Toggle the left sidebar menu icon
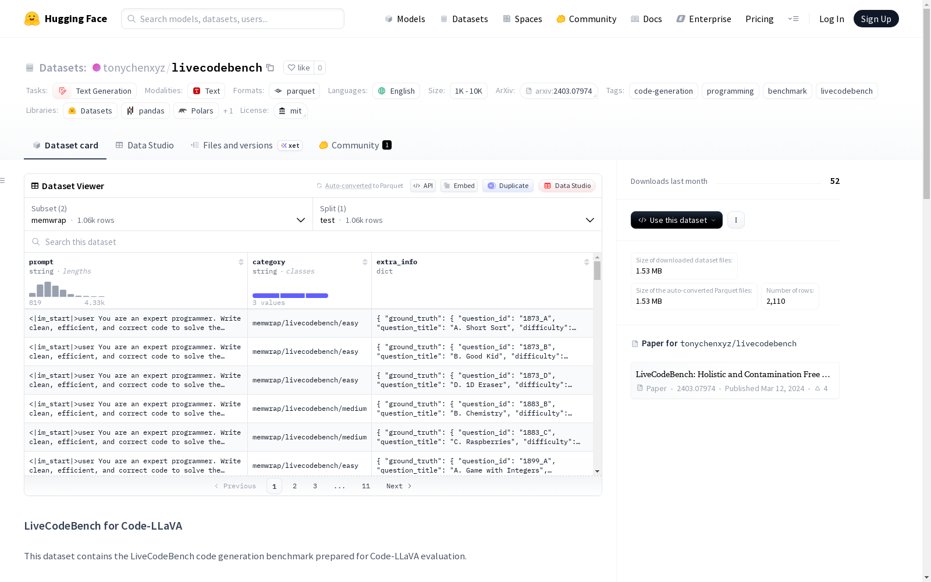The image size is (931, 582). (2, 180)
